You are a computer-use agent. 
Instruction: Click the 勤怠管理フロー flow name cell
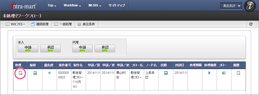click(x=137, y=80)
